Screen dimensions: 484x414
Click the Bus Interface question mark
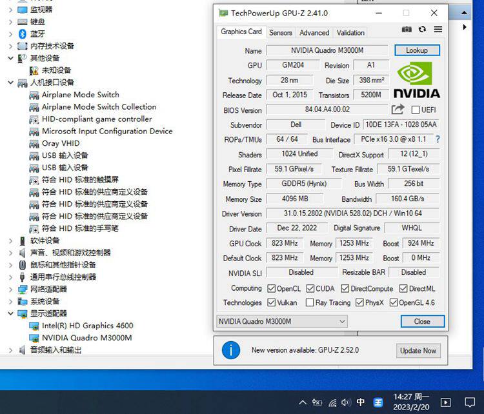coord(438,139)
